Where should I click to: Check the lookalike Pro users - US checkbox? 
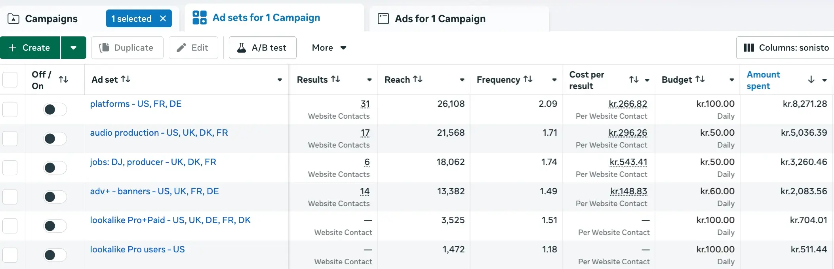click(x=10, y=255)
